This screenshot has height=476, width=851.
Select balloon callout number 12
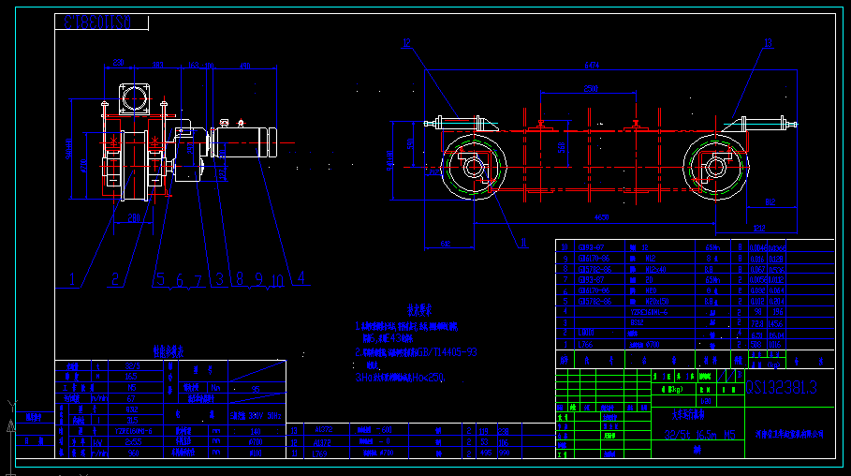pyautogui.click(x=406, y=43)
